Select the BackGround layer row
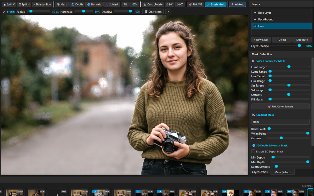The height and width of the screenshot is (196, 314). click(282, 19)
